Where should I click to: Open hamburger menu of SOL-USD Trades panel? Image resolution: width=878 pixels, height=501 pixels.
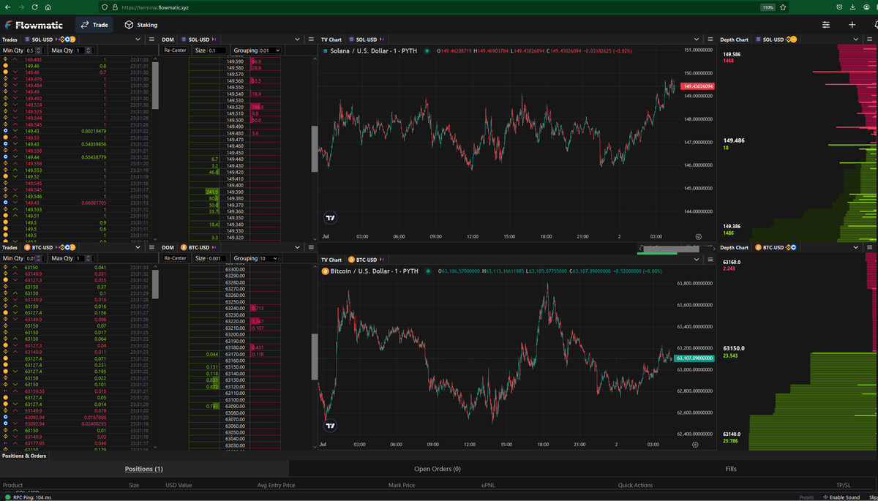151,39
